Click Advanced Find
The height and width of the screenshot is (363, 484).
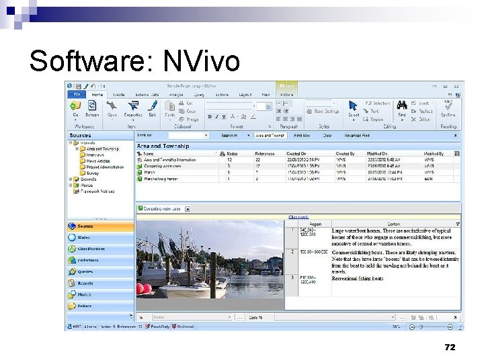(357, 136)
